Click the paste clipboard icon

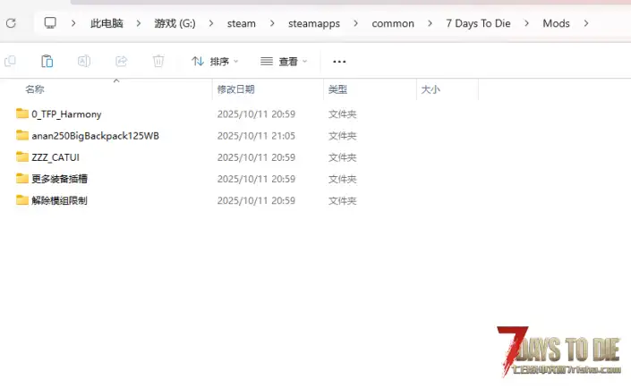click(47, 61)
